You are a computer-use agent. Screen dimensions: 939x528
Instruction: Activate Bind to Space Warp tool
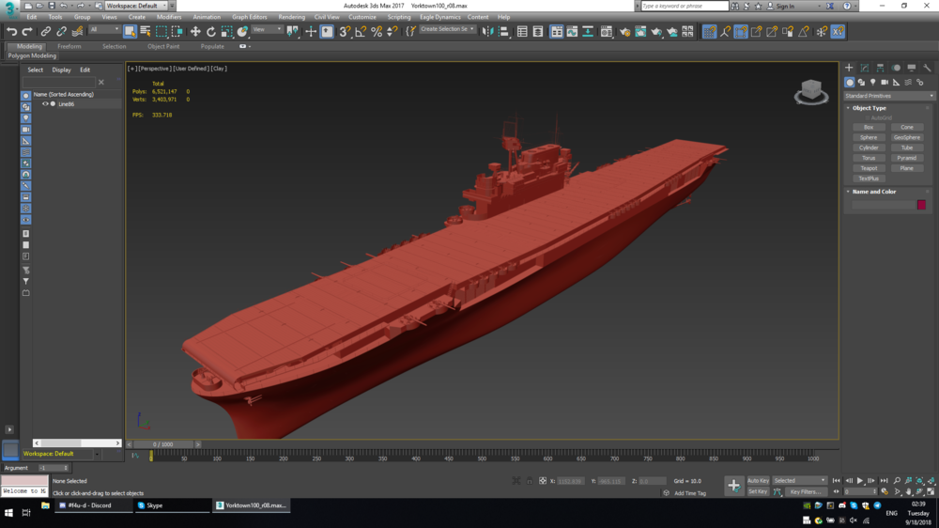(77, 32)
